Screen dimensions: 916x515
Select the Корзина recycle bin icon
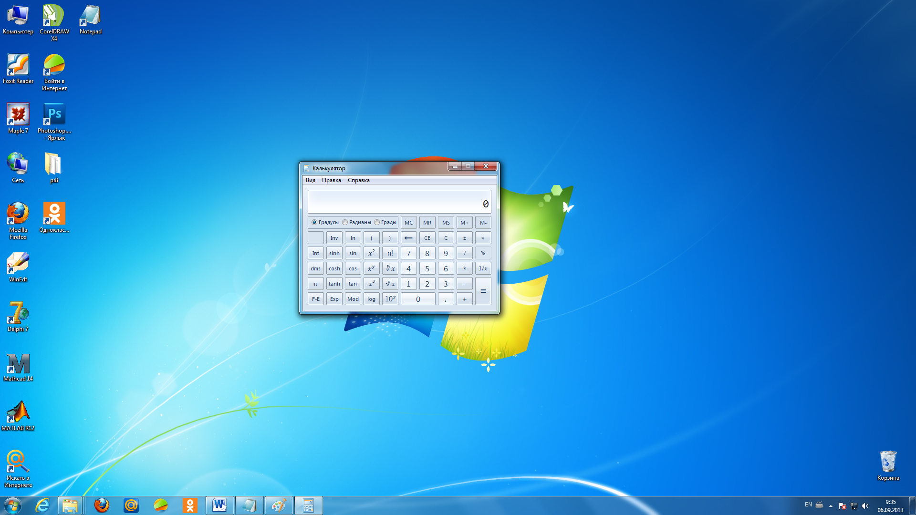(888, 466)
